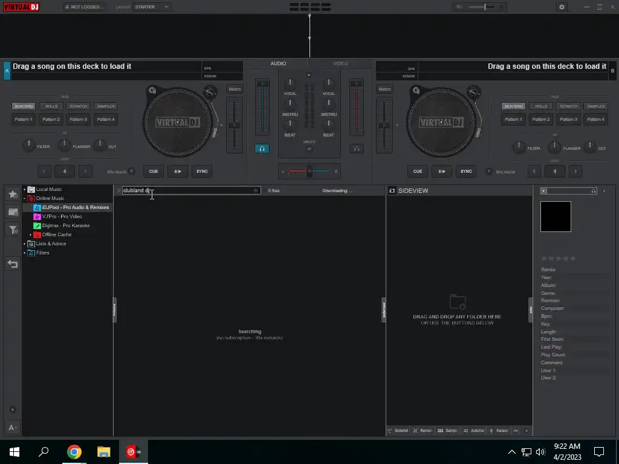Select ROLLS pad mode on deck A

[x=51, y=106]
